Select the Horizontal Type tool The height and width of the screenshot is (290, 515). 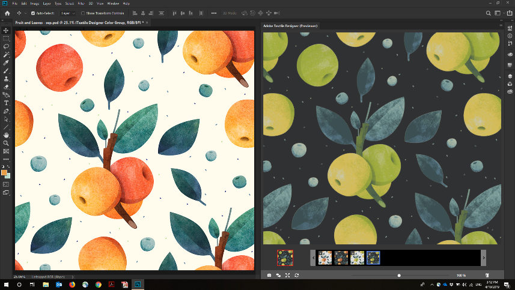coord(6,103)
